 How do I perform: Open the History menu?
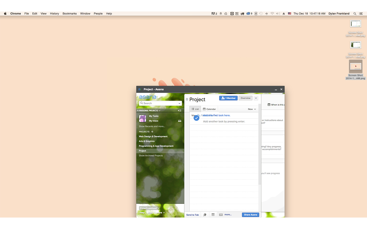54,13
